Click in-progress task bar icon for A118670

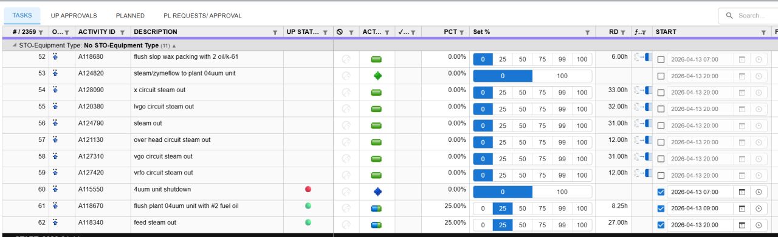(x=376, y=209)
